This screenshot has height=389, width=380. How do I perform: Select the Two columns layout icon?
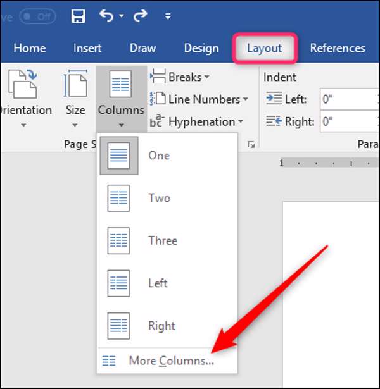tap(118, 198)
